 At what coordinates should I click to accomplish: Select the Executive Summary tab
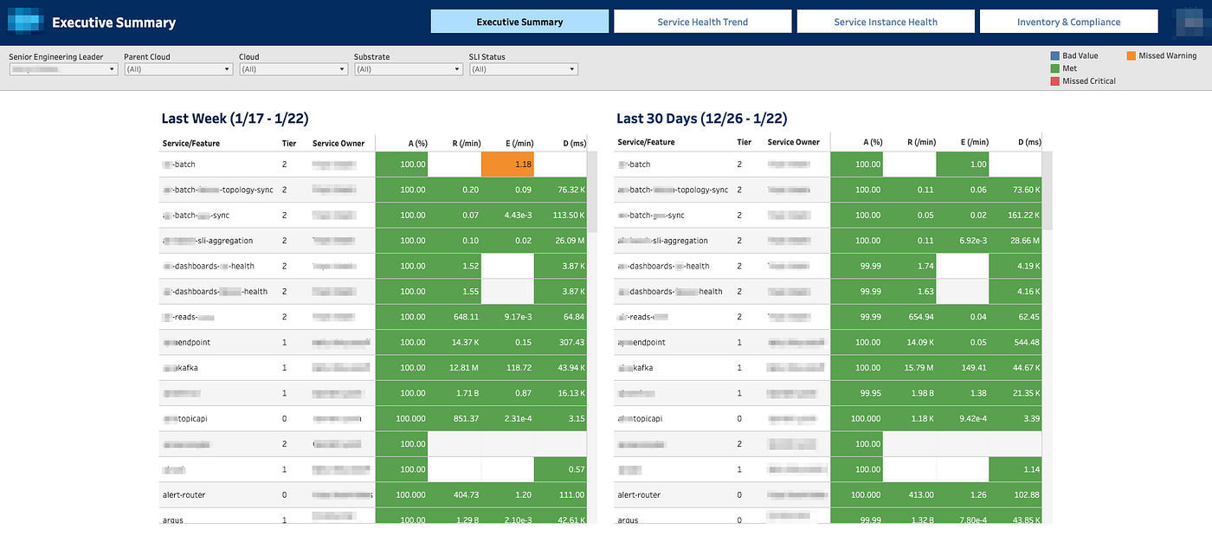[x=519, y=22]
